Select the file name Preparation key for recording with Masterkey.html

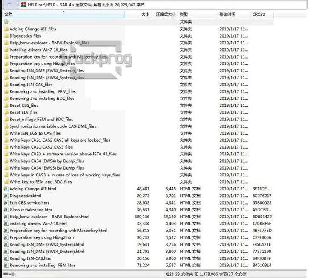tap(58, 231)
